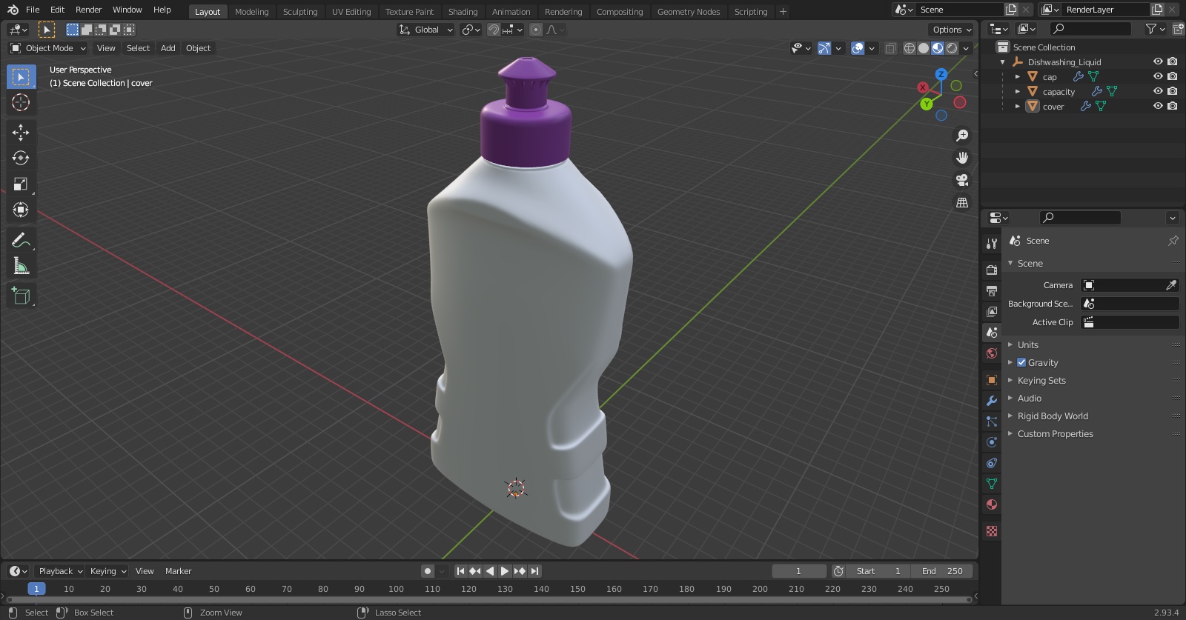Screen dimensions: 1186x620
Task: Open the Material properties tab
Action: (992, 504)
